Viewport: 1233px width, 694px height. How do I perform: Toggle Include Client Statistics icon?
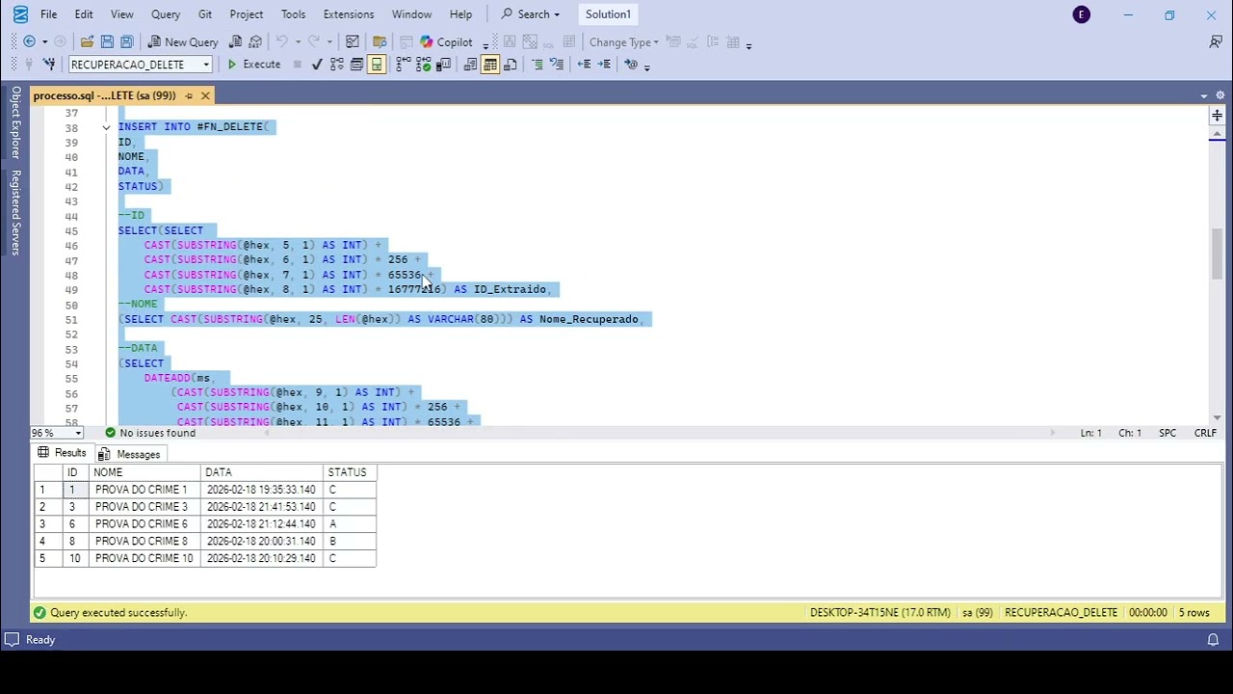click(442, 65)
